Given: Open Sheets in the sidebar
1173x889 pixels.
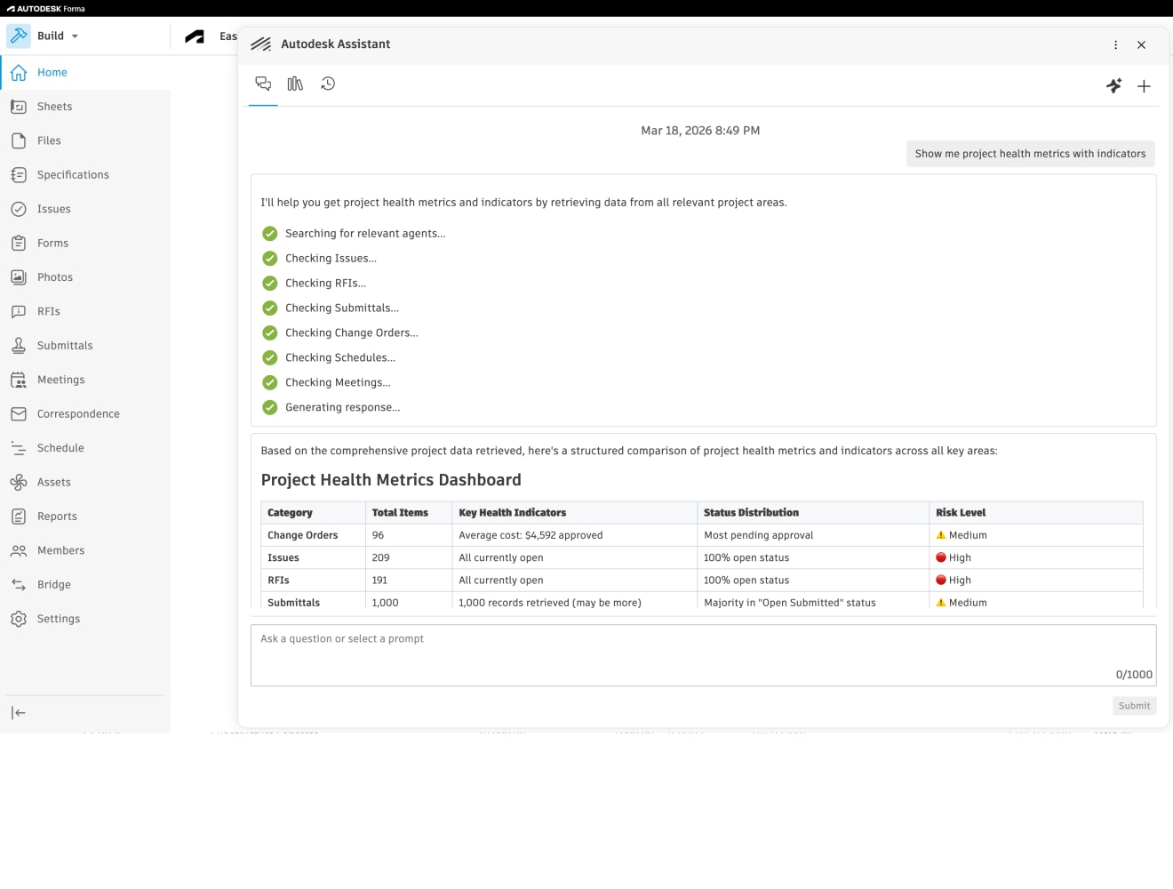Looking at the screenshot, I should tap(54, 107).
